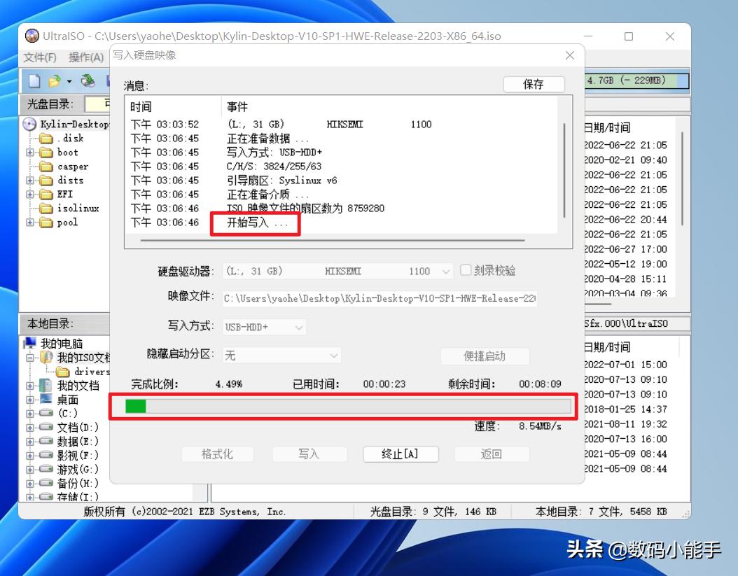The width and height of the screenshot is (738, 576).
Task: Click the 保存 save button
Action: pyautogui.click(x=534, y=83)
